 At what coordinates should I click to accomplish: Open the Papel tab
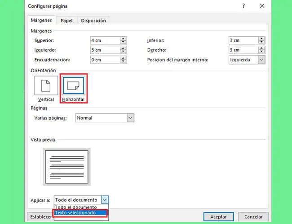click(x=66, y=21)
